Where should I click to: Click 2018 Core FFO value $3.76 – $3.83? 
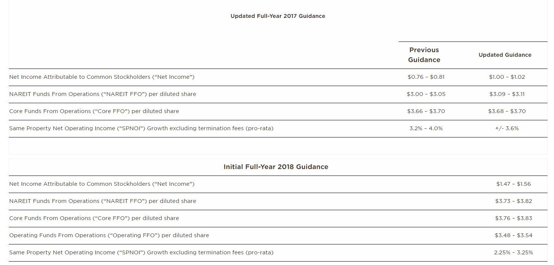[x=513, y=218]
